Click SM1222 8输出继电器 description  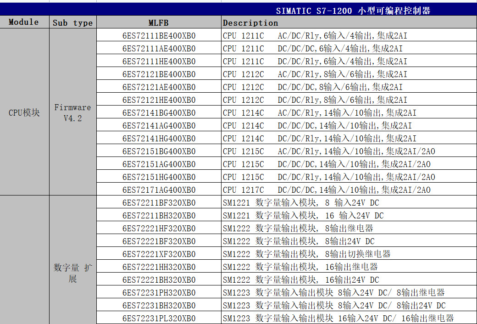349,228
